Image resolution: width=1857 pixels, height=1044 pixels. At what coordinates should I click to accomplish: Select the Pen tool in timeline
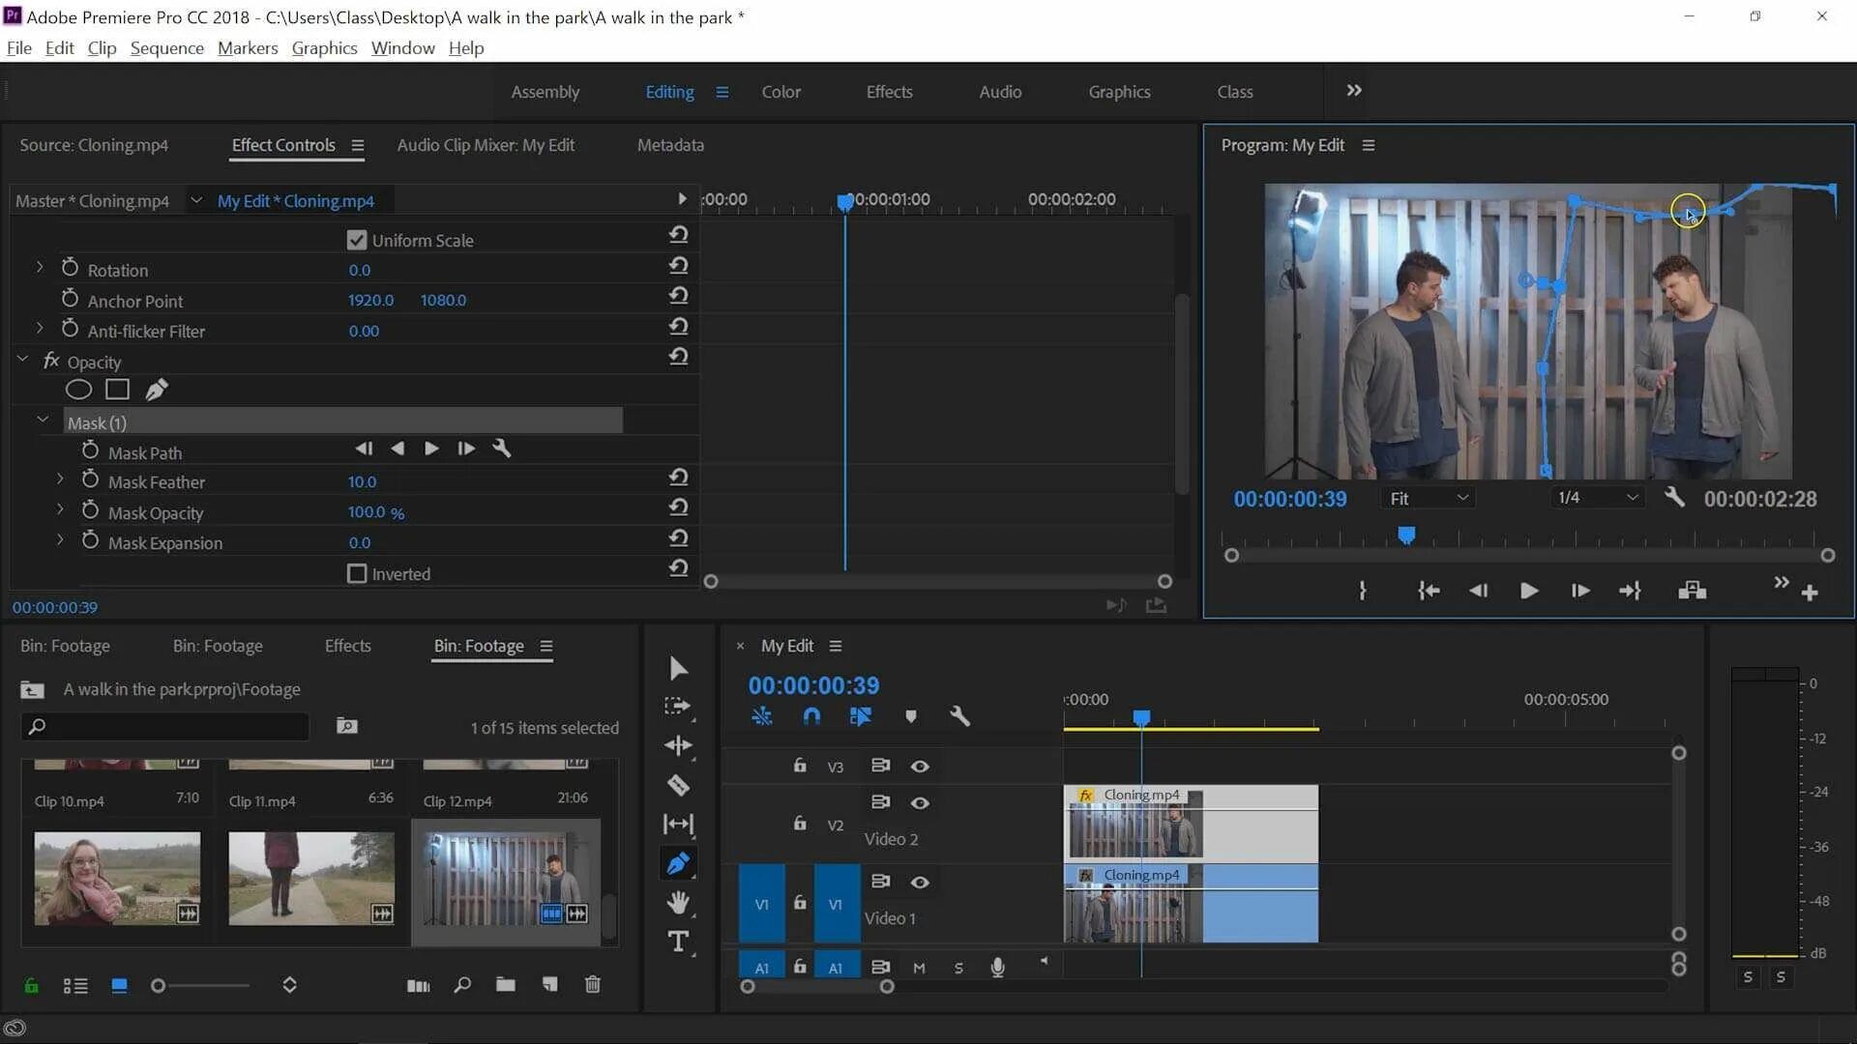point(679,863)
